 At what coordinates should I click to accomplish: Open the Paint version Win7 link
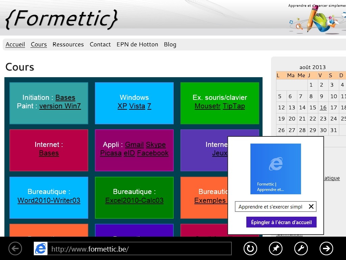(x=60, y=106)
